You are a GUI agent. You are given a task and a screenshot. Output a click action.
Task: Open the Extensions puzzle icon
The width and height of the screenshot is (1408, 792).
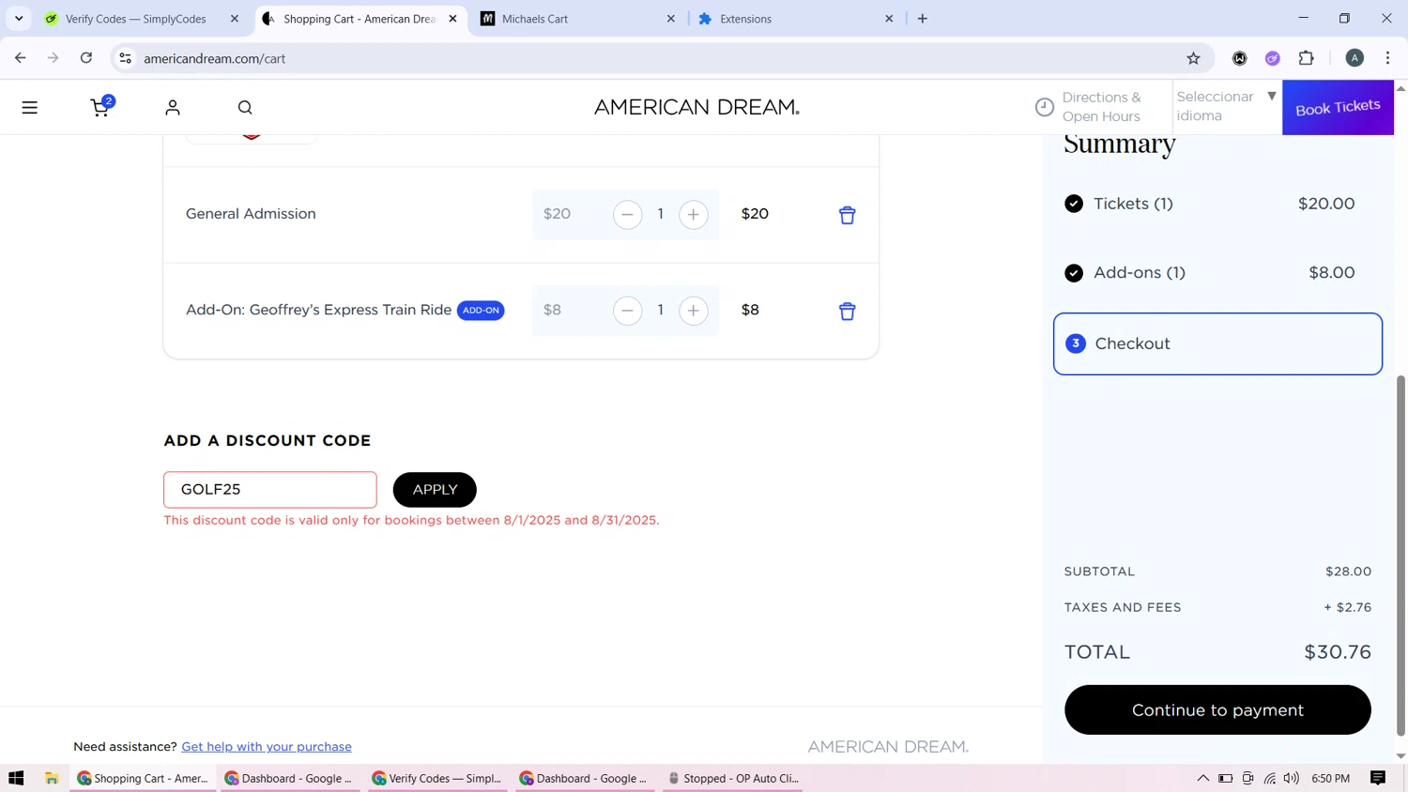click(x=1306, y=58)
